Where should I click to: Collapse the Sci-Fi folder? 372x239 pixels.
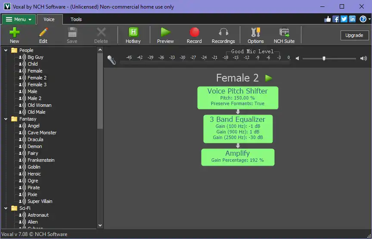tap(6, 208)
